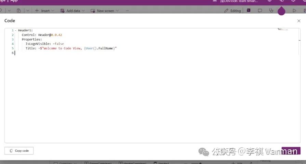Click the Editing mode pencil button

point(232,11)
